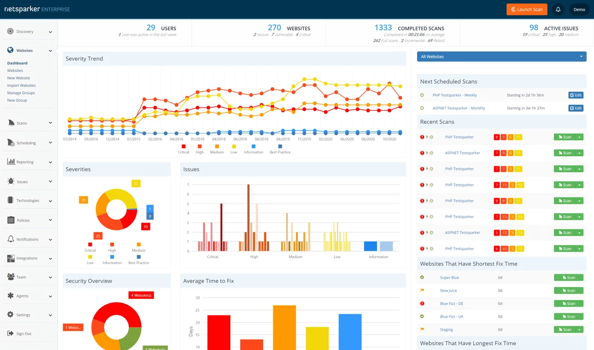Screen dimensions: 594x350
Task: Collapse the Websites menu chevron
Action: 50,51
